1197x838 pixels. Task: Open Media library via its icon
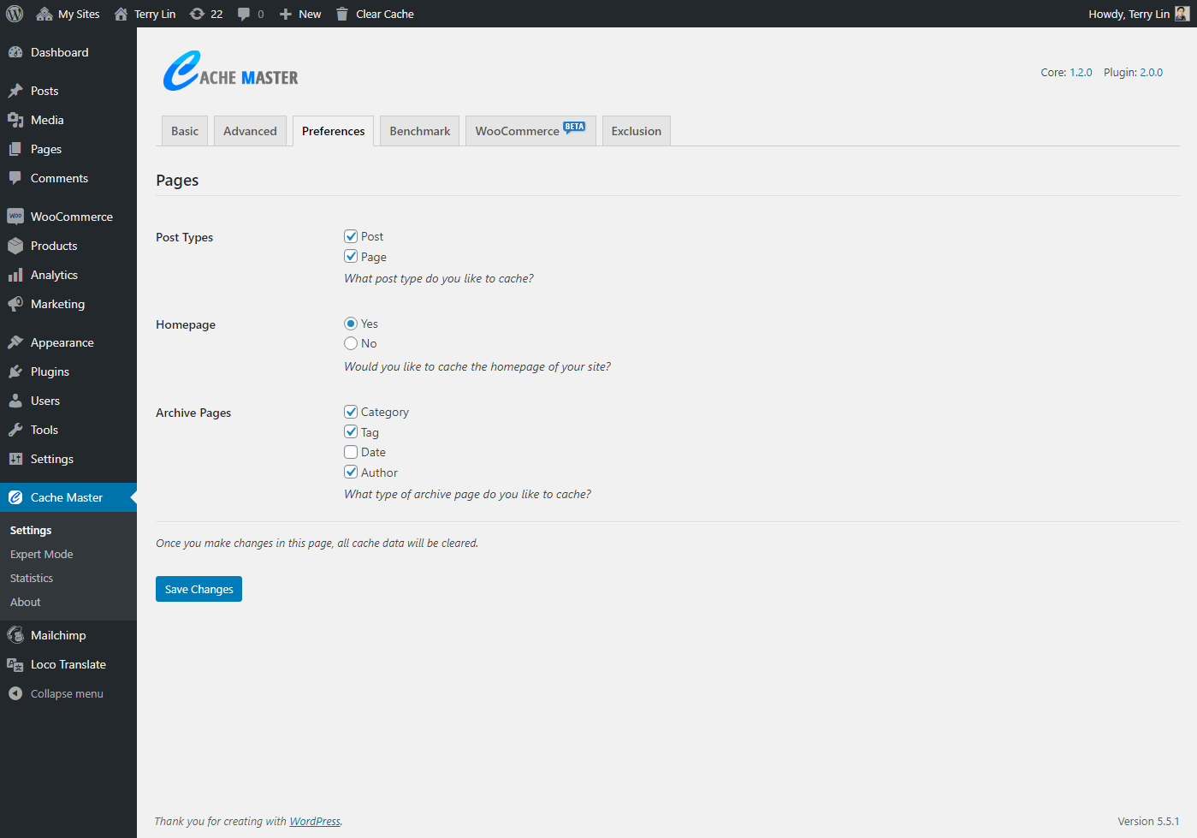[x=15, y=120]
